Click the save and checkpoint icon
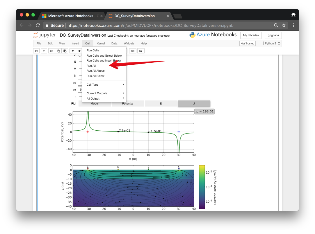315x234 pixels. (36, 51)
